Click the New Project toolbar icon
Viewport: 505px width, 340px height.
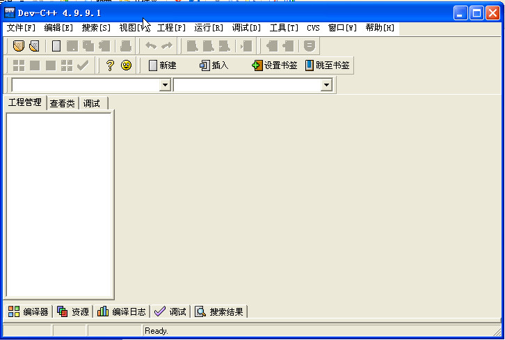point(18,46)
